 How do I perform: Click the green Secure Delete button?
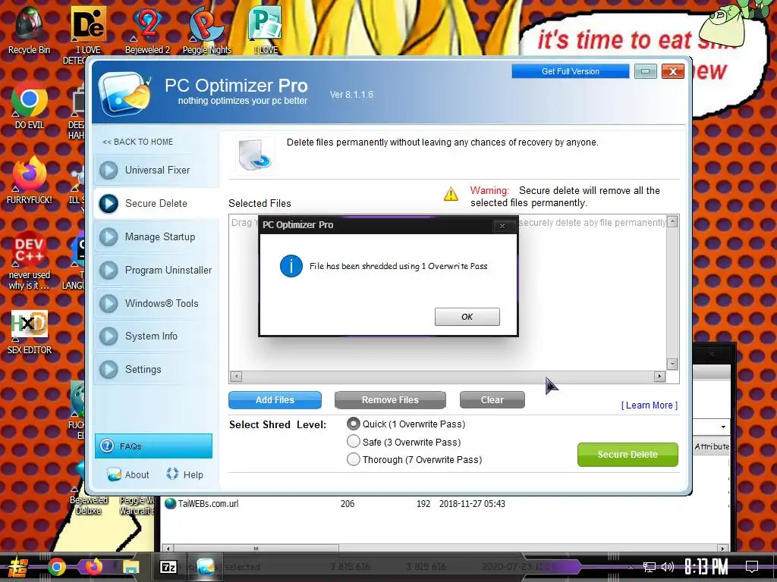[x=628, y=455]
